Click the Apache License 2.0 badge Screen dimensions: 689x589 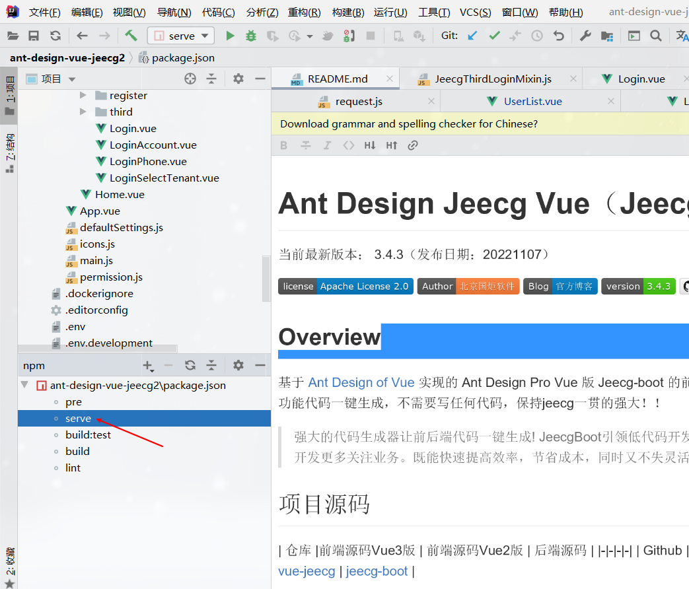coord(345,287)
